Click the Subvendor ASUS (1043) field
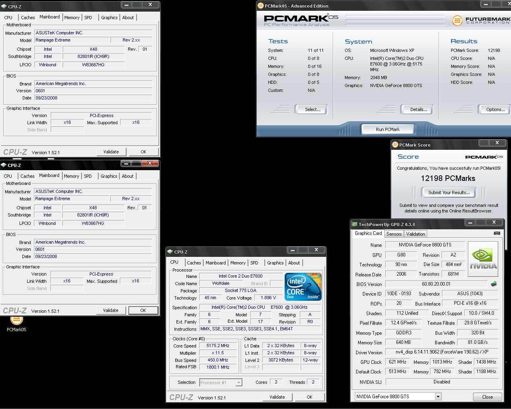Screen dimensions: 511x409 point(470,294)
